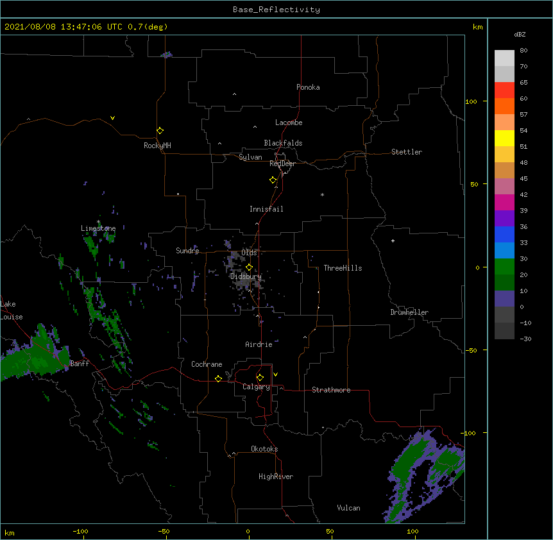Click the HighRiver label
The image size is (553, 540).
276,477
